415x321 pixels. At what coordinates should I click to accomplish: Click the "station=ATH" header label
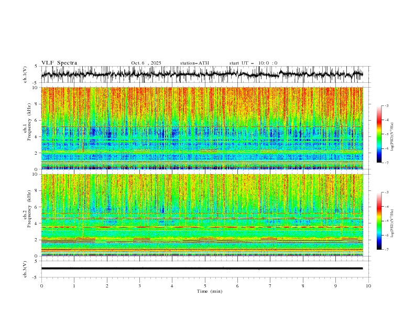click(194, 63)
